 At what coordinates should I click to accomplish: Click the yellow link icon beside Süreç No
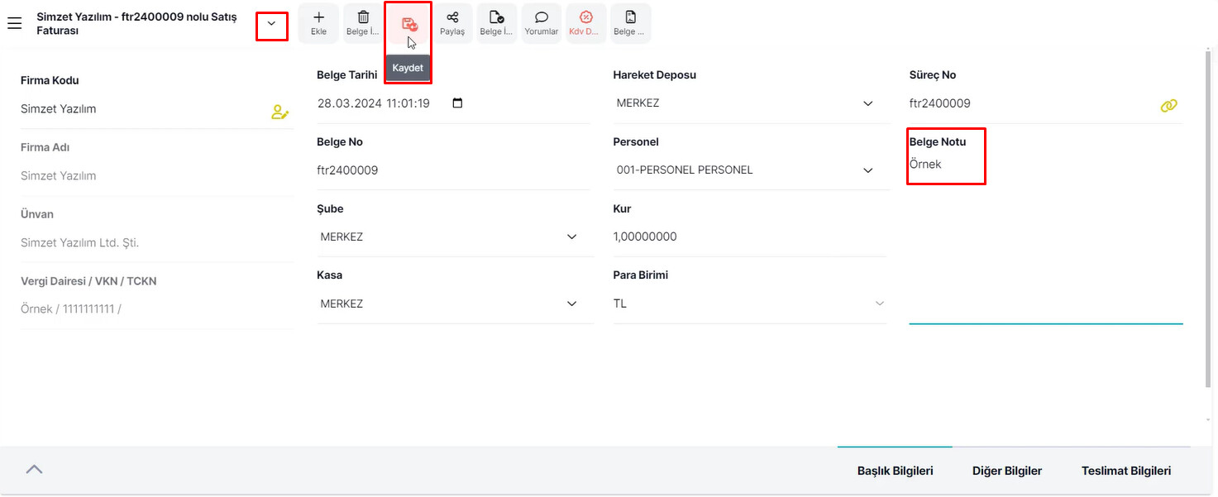pyautogui.click(x=1168, y=105)
